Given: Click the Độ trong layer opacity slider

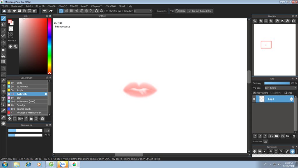Looking at the screenshot, I should [277, 83].
